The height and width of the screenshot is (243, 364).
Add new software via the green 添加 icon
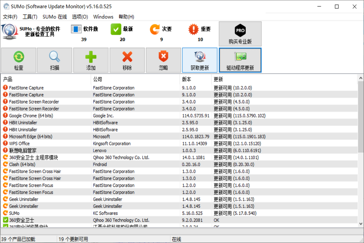click(x=91, y=60)
